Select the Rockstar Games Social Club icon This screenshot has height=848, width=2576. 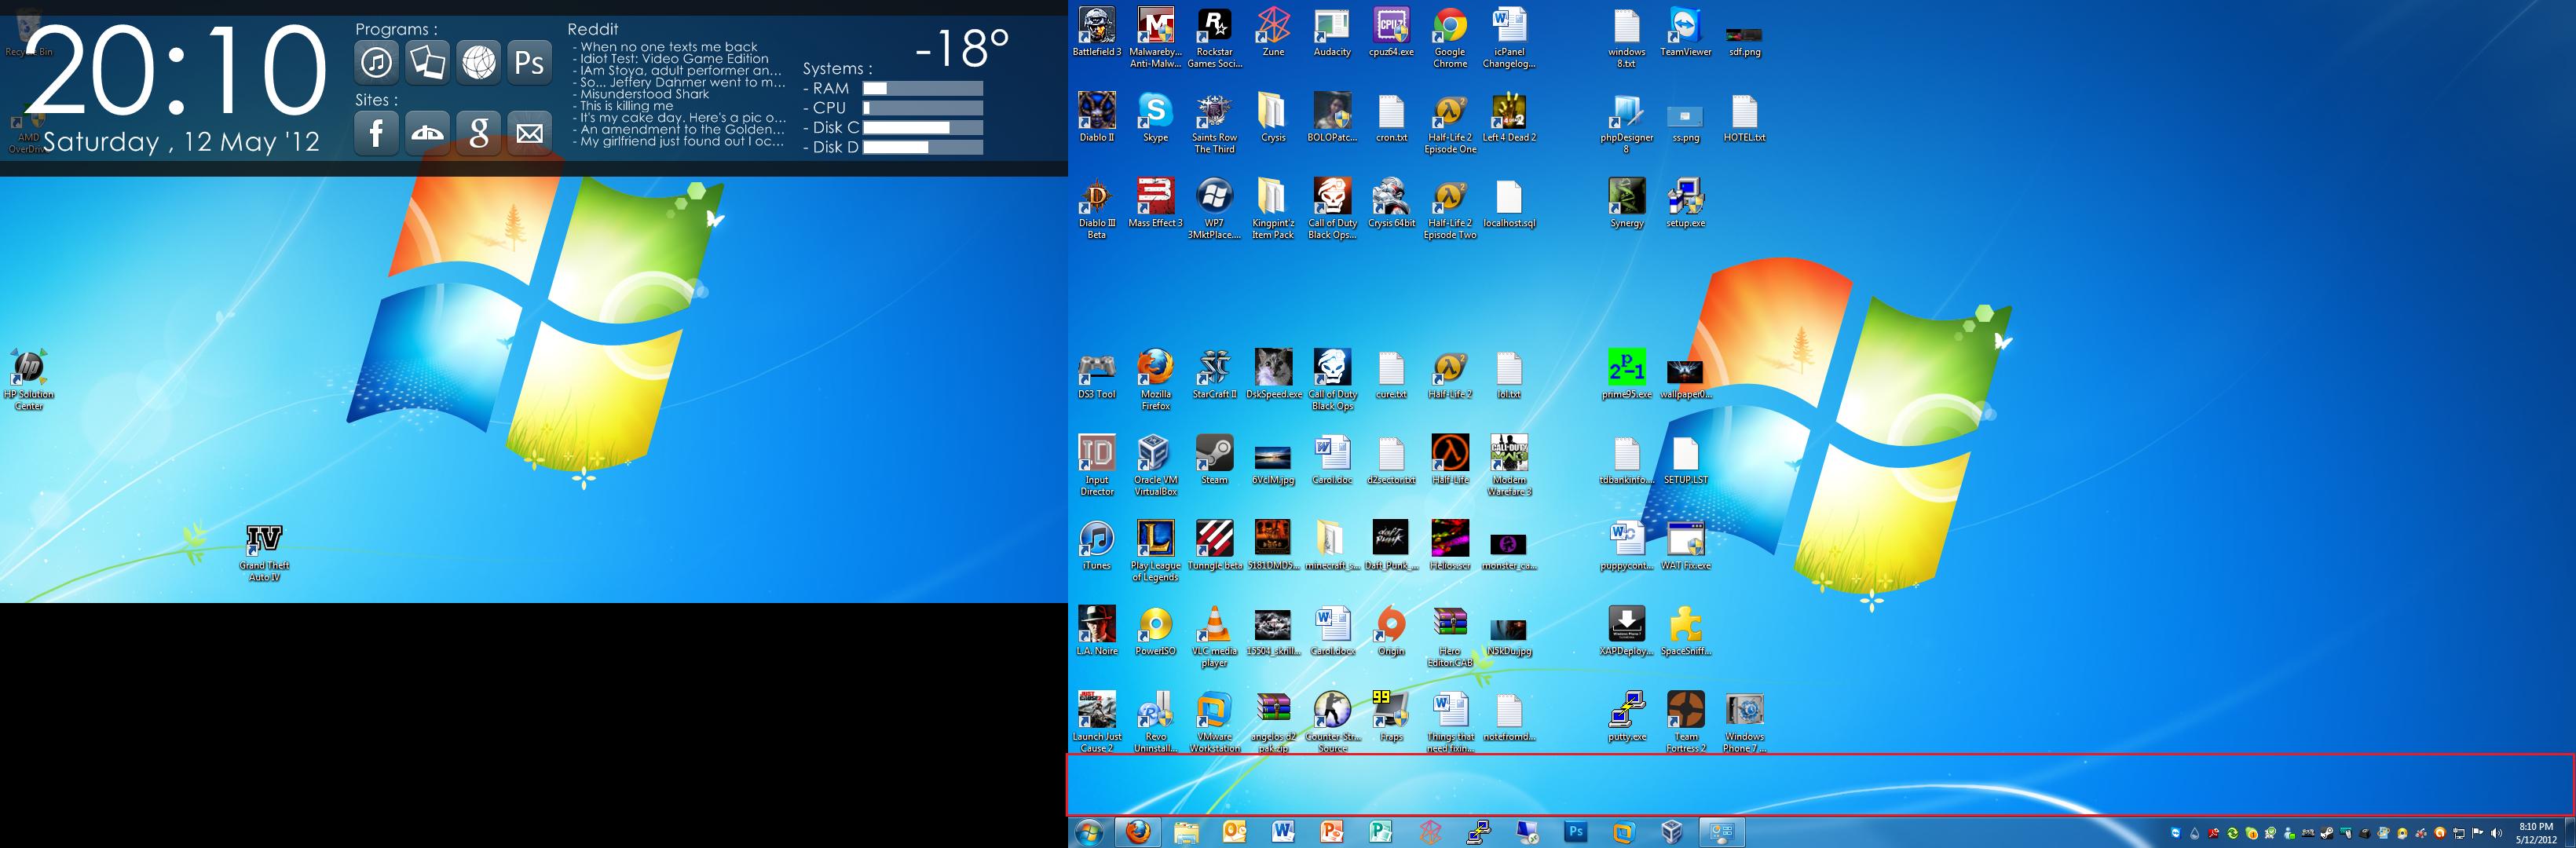point(1214,38)
